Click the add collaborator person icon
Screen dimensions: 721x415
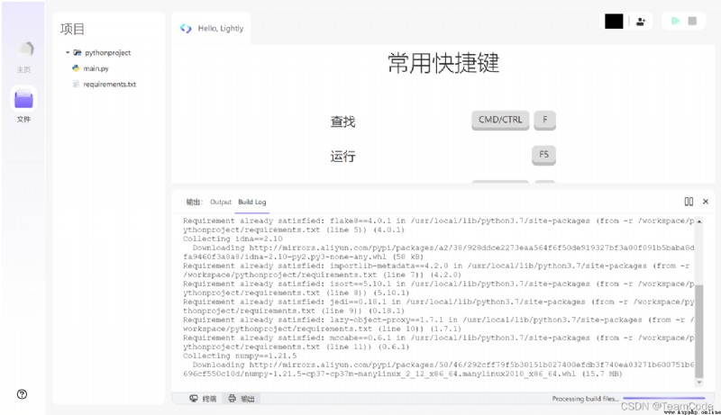pyautogui.click(x=641, y=21)
